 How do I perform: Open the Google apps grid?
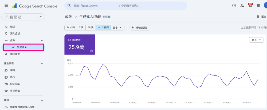pyautogui.click(x=259, y=6)
